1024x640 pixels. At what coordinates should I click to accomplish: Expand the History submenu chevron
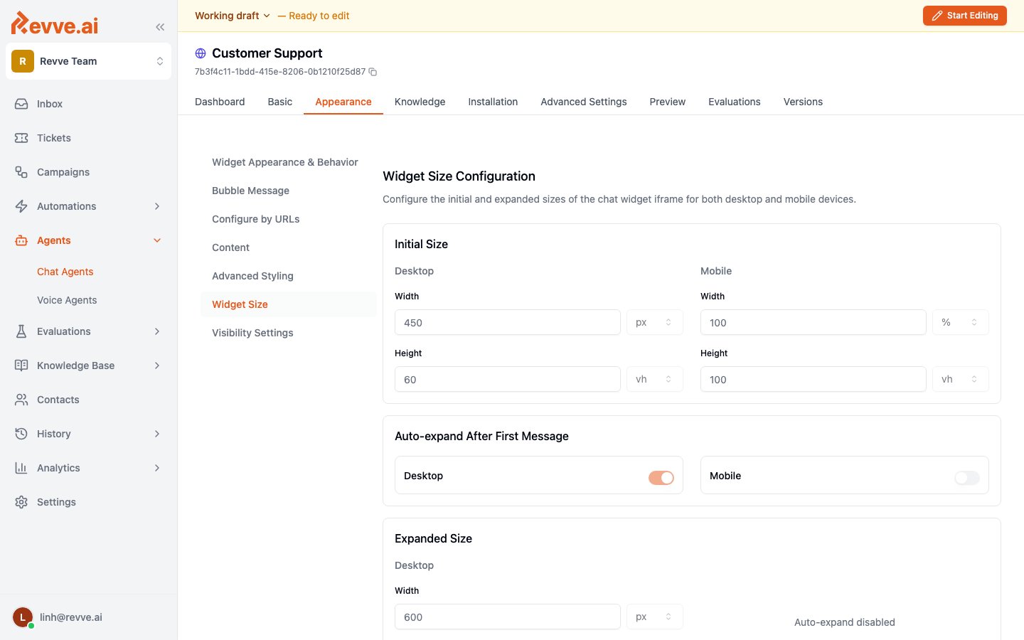[157, 434]
